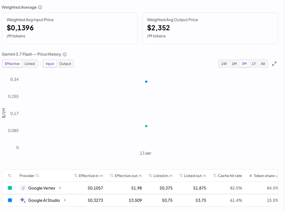Screen dimensions: 285x212
Task: Click Google Vertex effective in $0,1057
Action: (x=95, y=188)
